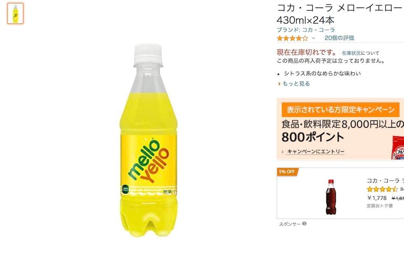Open the sponsored Coca-Cola bottle image
The image size is (404, 258).
click(x=331, y=197)
